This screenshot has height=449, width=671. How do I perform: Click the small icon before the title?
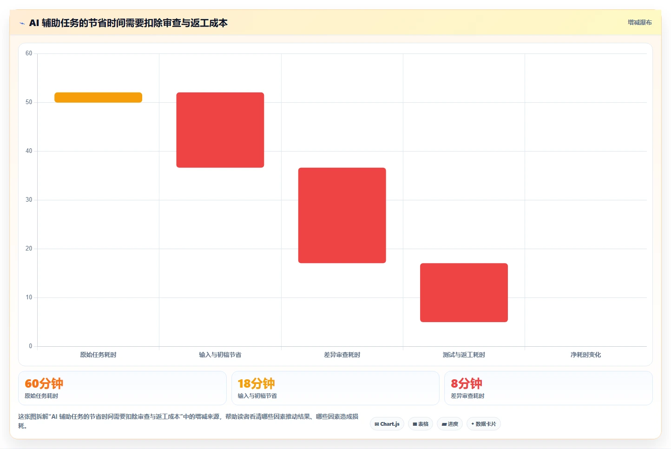(x=22, y=23)
